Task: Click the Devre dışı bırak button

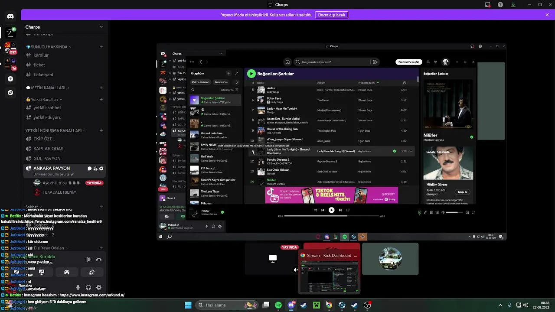Action: 332,15
